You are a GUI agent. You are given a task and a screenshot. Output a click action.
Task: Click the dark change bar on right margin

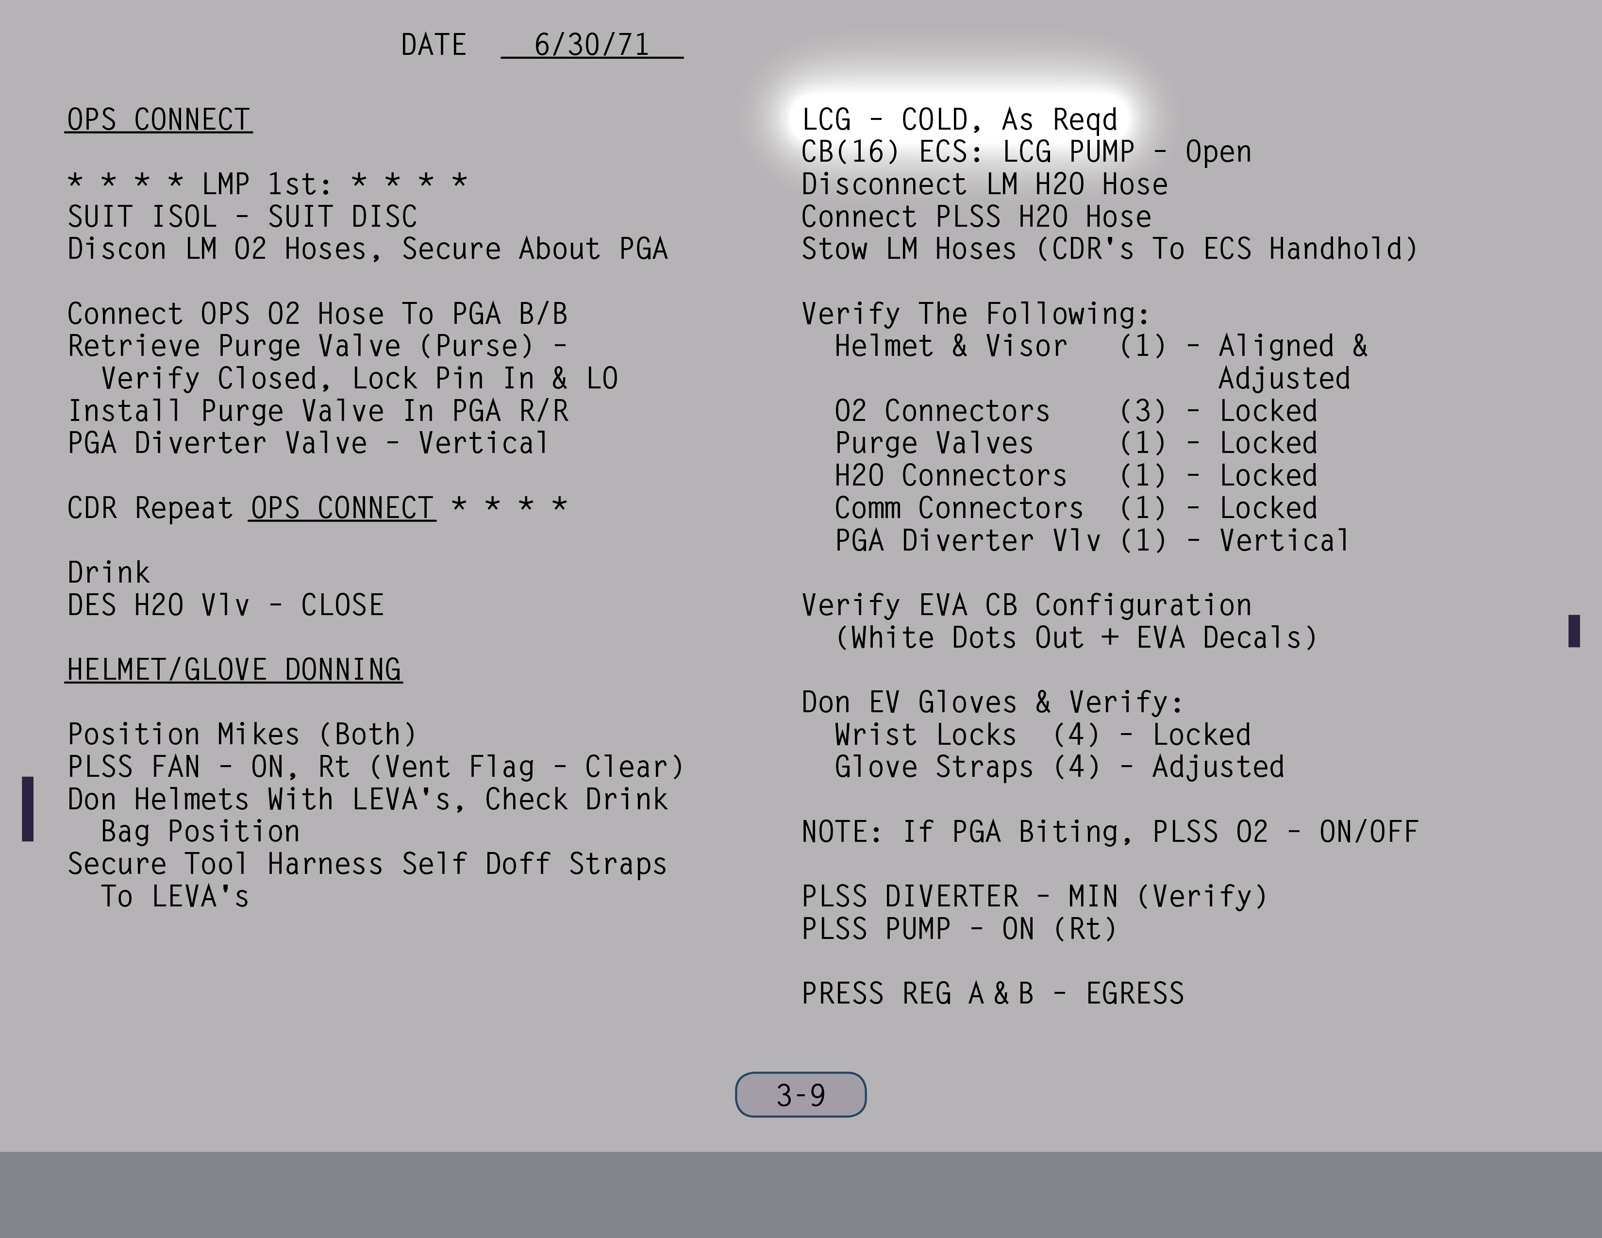(x=1573, y=631)
